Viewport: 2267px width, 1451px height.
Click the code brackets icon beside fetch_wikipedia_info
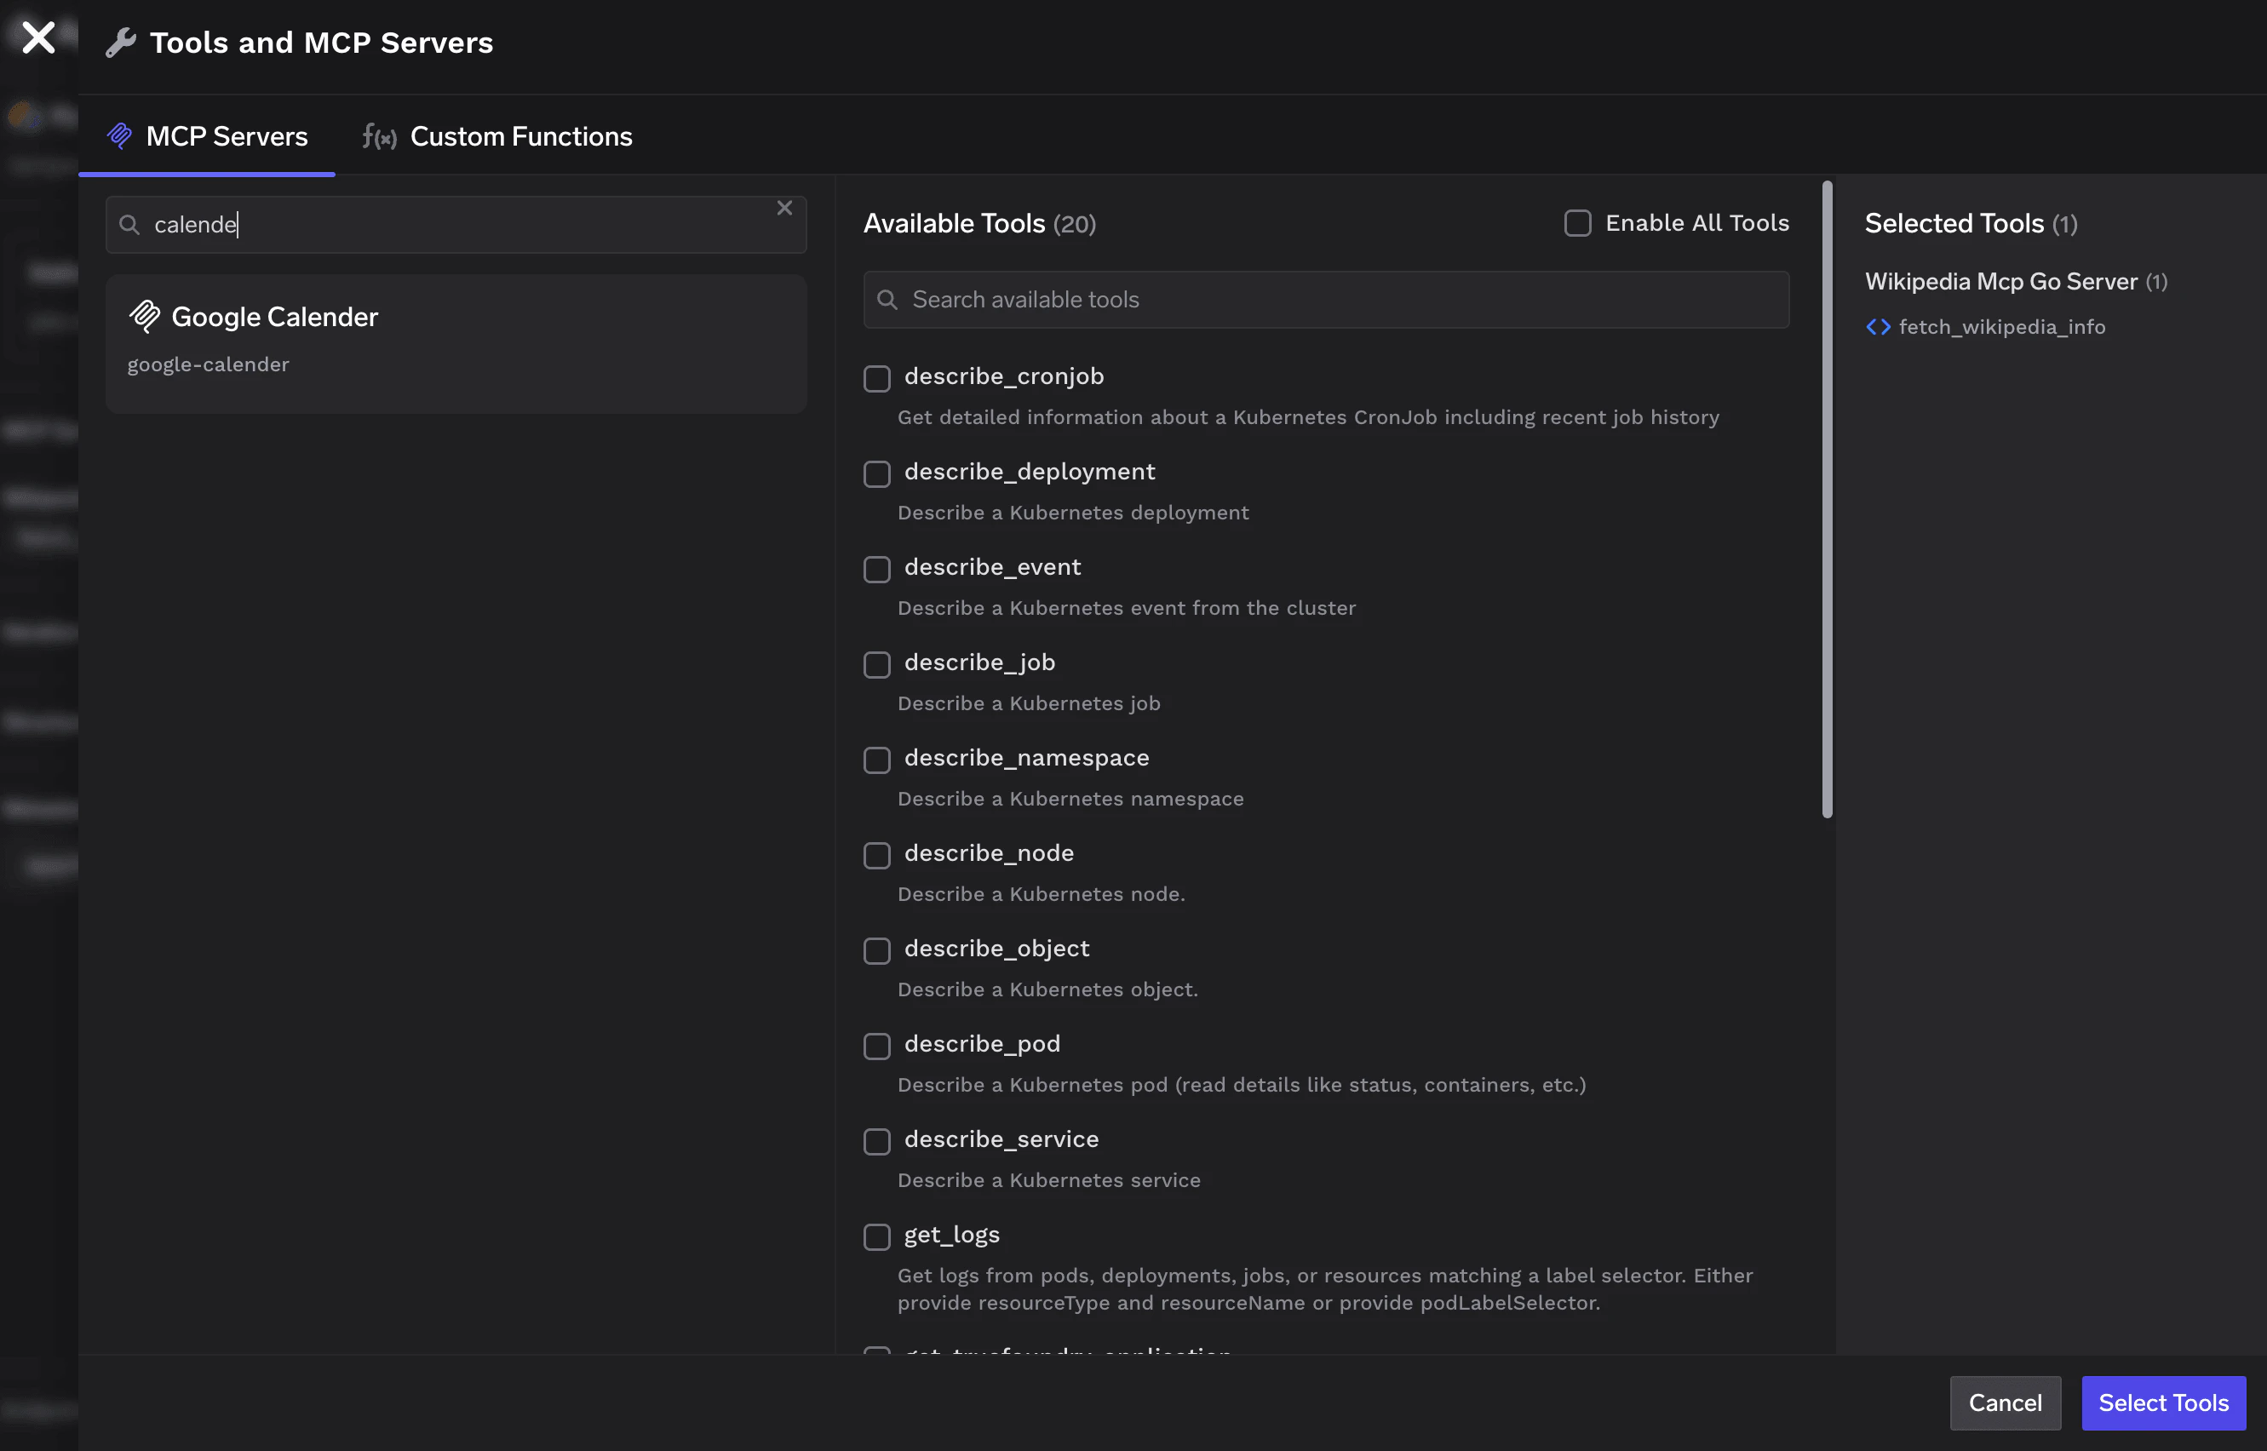(1877, 326)
